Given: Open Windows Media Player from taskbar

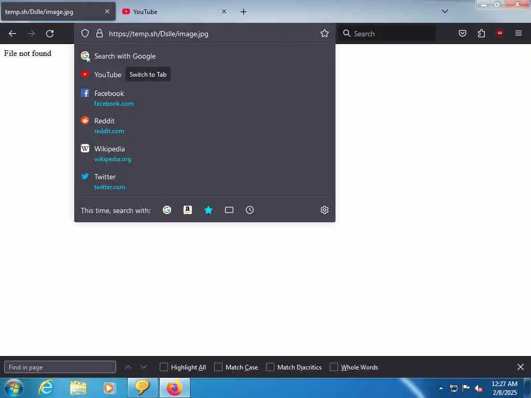Looking at the screenshot, I should point(109,388).
